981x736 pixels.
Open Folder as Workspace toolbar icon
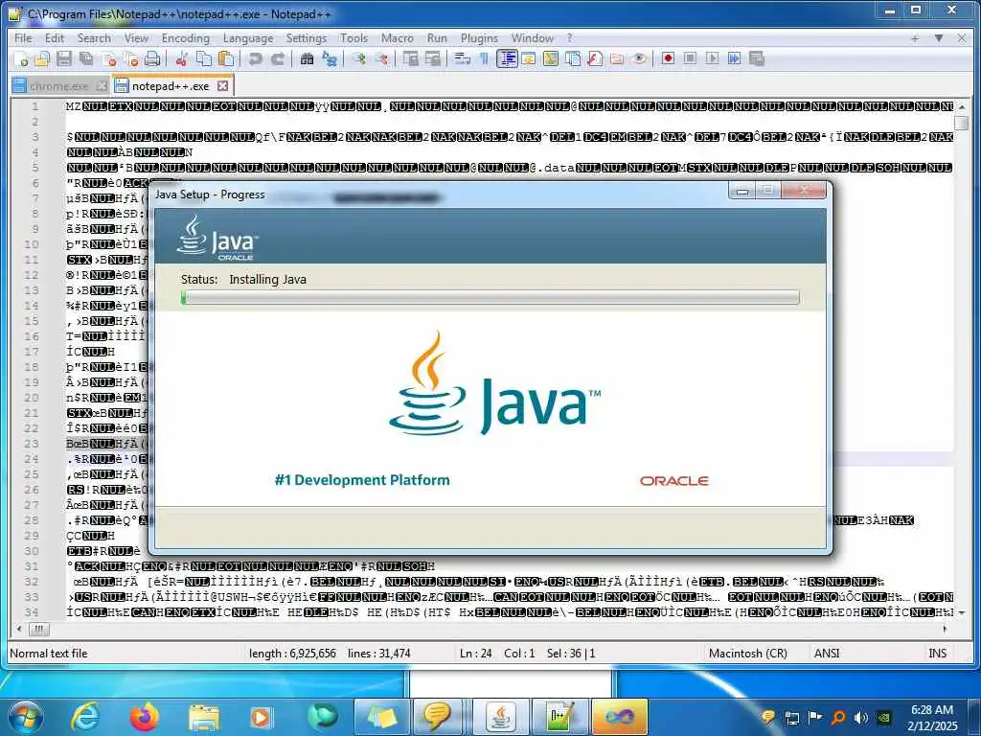click(617, 58)
